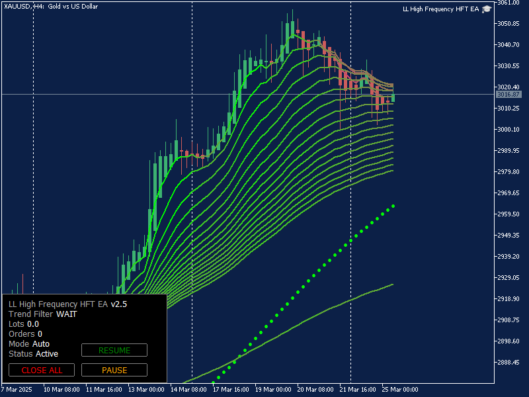Click the 11 Mar 16:00 time label
Screen dimensions: 529x397
[104, 389]
